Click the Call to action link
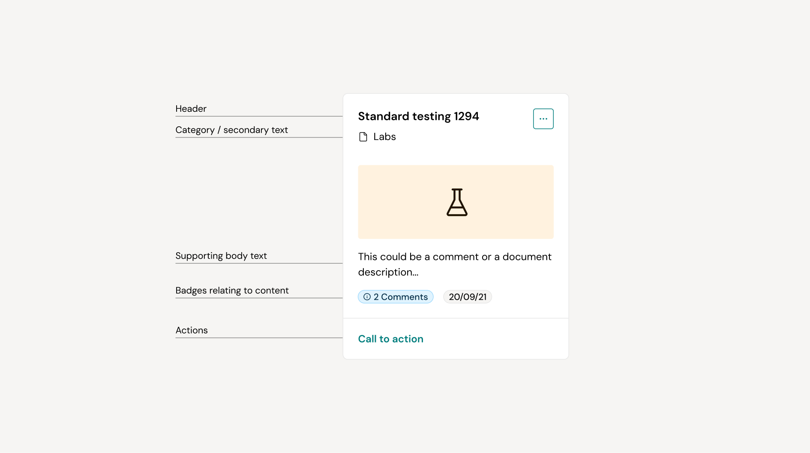Screen dimensions: 810x453 point(390,338)
